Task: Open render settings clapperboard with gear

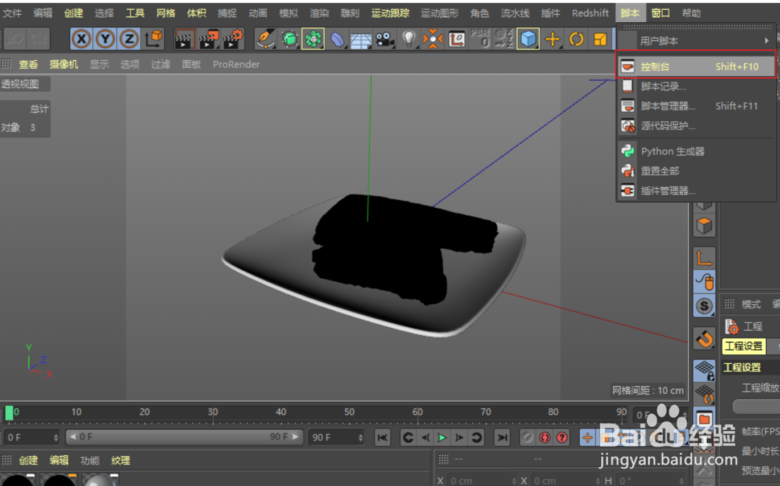Action: click(233, 39)
